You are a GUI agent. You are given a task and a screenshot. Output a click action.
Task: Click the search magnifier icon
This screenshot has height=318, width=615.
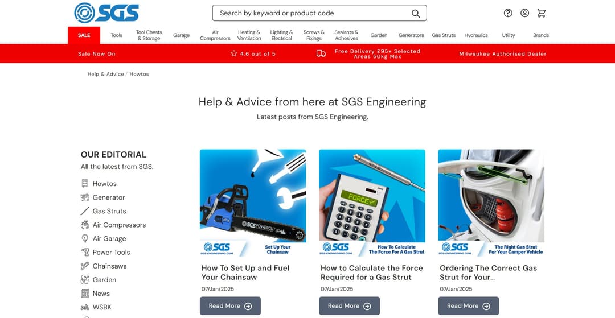click(x=415, y=13)
